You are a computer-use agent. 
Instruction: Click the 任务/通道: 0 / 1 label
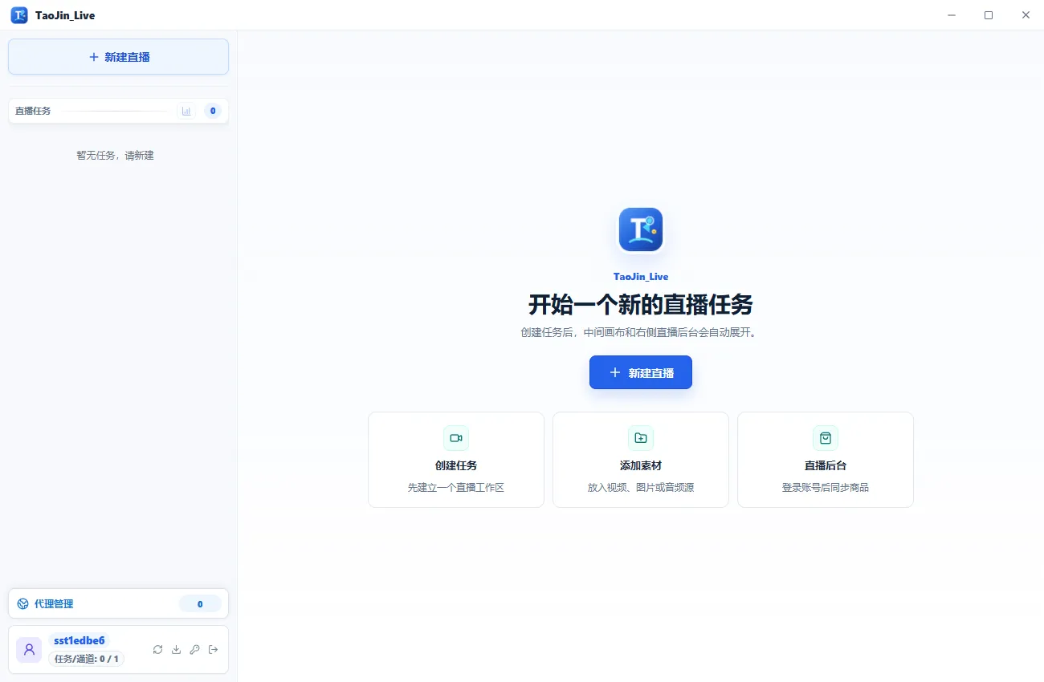click(86, 659)
